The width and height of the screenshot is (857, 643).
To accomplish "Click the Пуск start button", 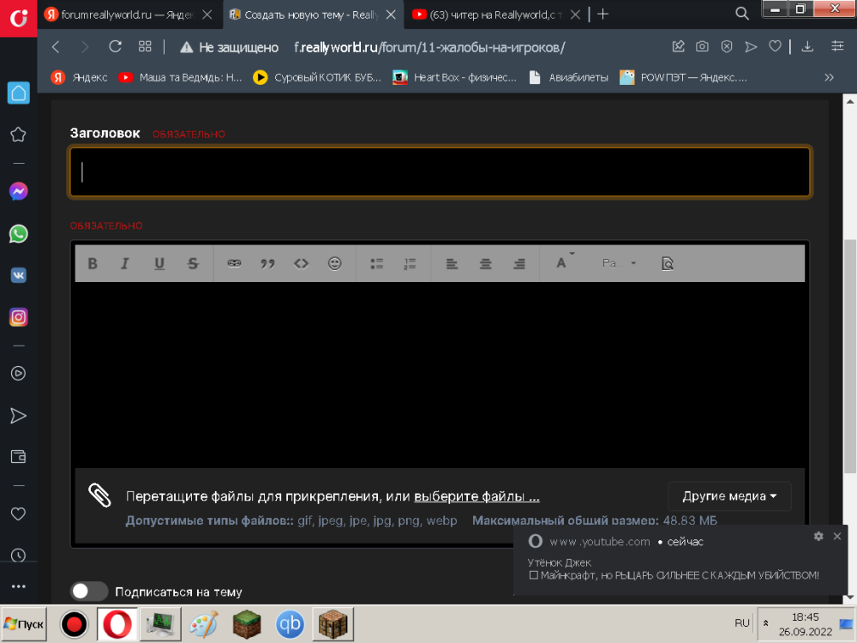I will 23,624.
